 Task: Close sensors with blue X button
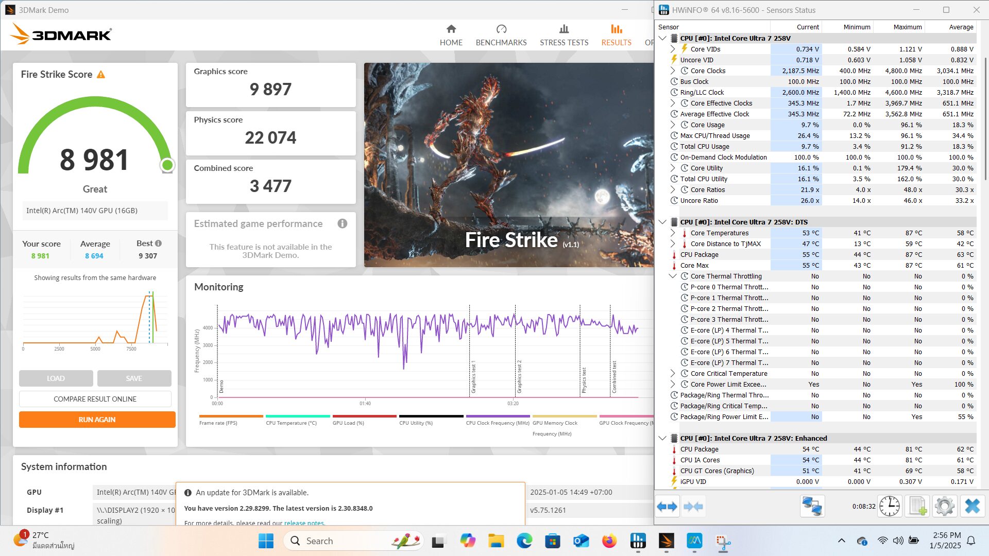973,507
